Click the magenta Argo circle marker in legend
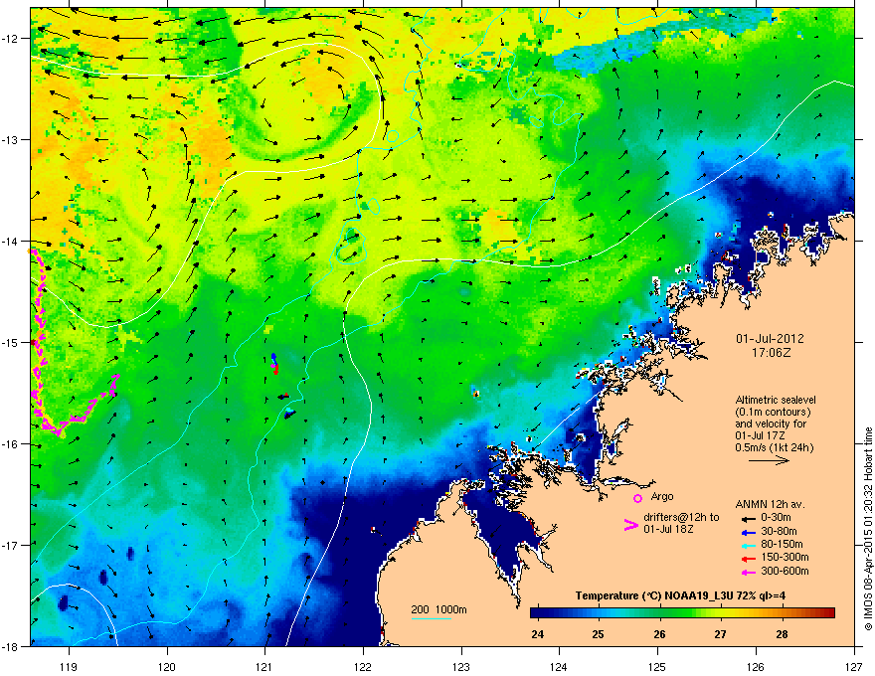Viewport: 875px width, 676px height. tap(637, 498)
